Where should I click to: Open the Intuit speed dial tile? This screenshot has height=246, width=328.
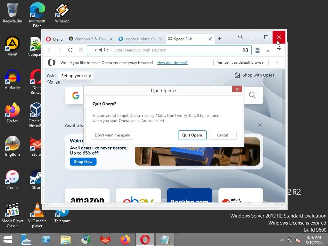point(241,196)
